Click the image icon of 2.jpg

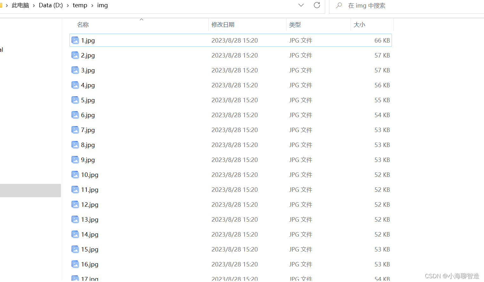click(x=75, y=55)
